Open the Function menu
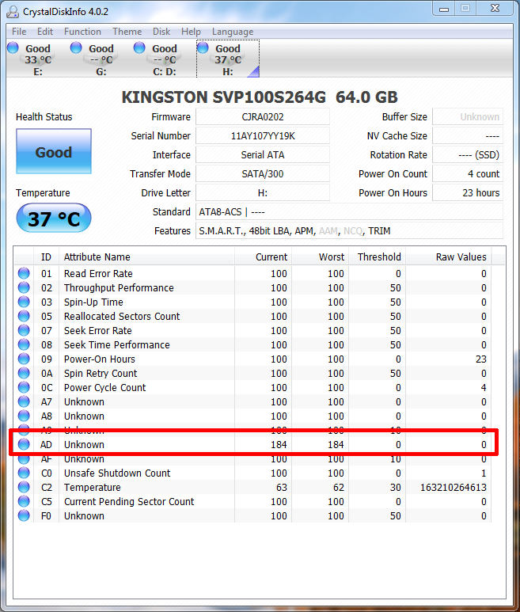 [82, 31]
